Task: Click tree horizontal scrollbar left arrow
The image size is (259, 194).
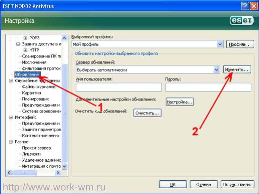Action: (x=9, y=173)
